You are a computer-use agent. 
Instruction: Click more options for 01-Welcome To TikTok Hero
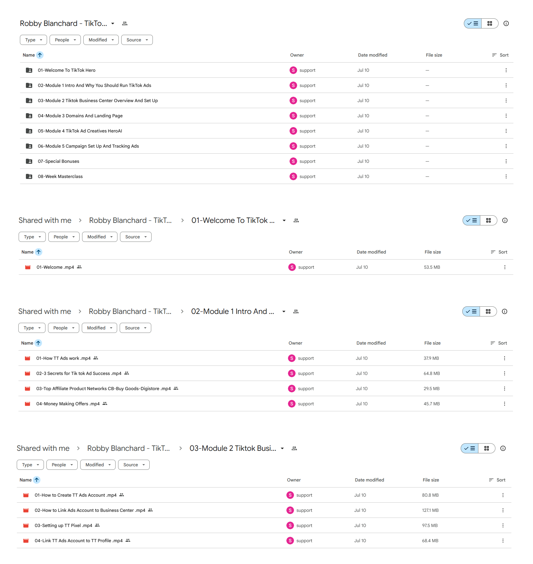tap(506, 70)
